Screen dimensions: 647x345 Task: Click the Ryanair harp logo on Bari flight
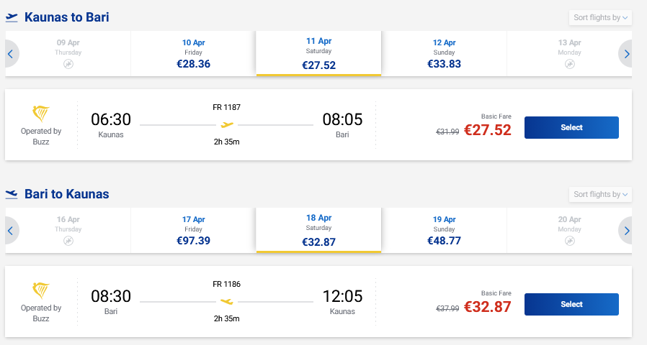pyautogui.click(x=41, y=290)
